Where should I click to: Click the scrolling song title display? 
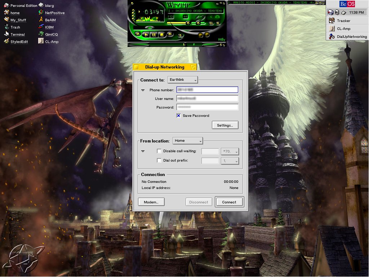(x=195, y=11)
